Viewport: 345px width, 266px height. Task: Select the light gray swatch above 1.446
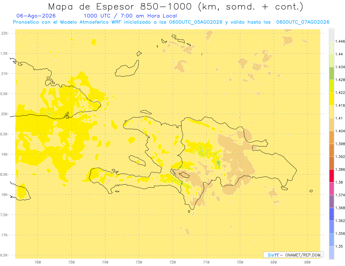pyautogui.click(x=331, y=35)
